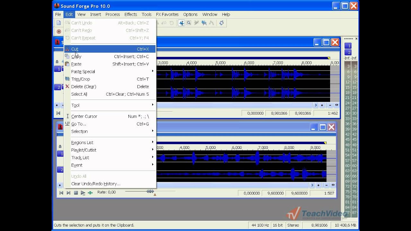Expand the Event submenu

[x=109, y=165]
